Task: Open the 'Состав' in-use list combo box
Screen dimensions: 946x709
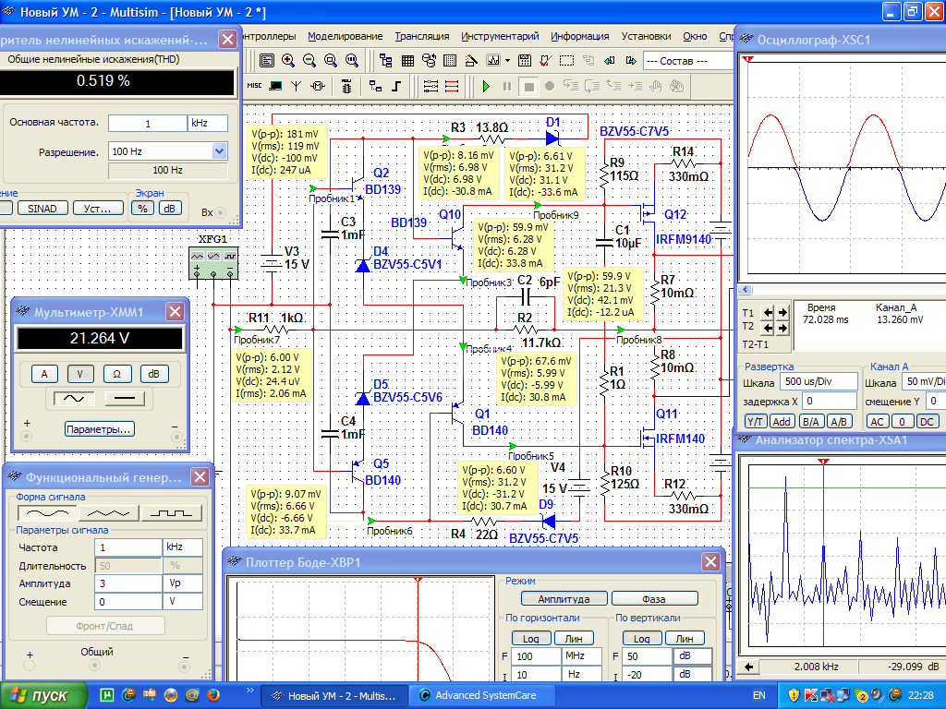Action: click(x=688, y=61)
